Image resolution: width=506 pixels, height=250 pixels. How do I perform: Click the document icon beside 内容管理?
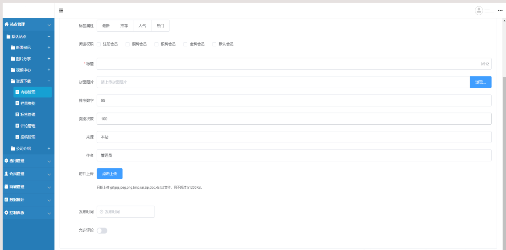pyautogui.click(x=17, y=92)
